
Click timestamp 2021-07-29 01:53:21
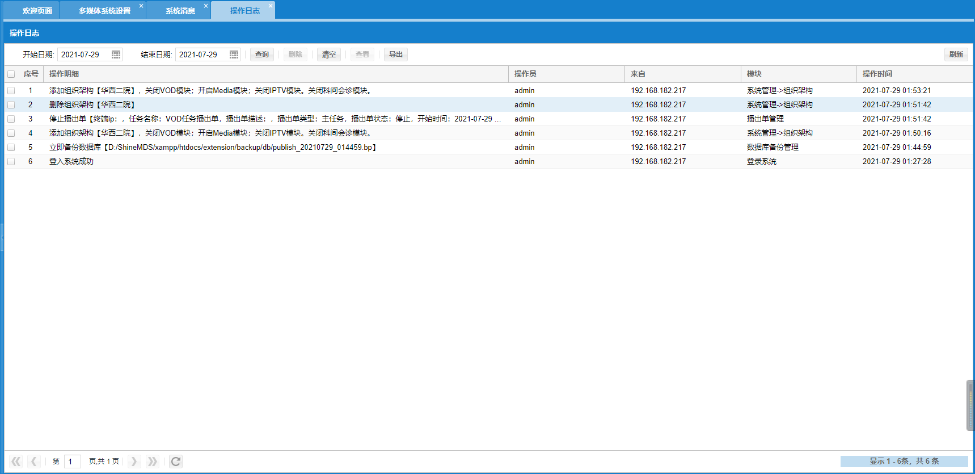click(897, 90)
